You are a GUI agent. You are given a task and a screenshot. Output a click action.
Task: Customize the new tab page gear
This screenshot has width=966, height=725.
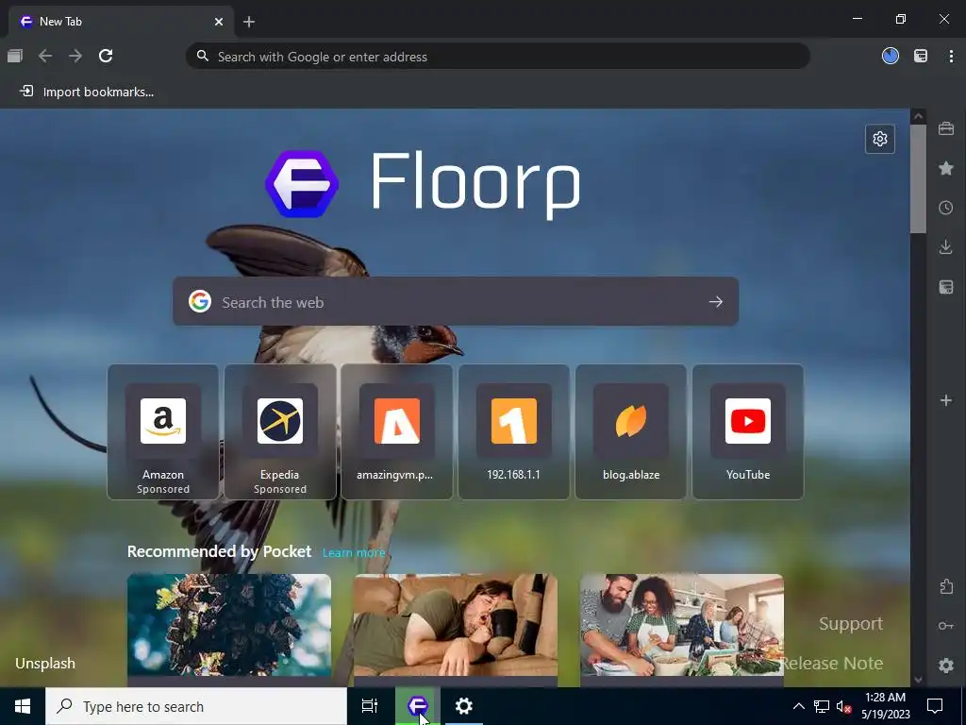[x=880, y=139]
